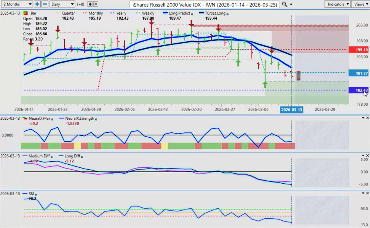
Task: Click settings dot next to TCross.Long
Action: coord(227,14)
